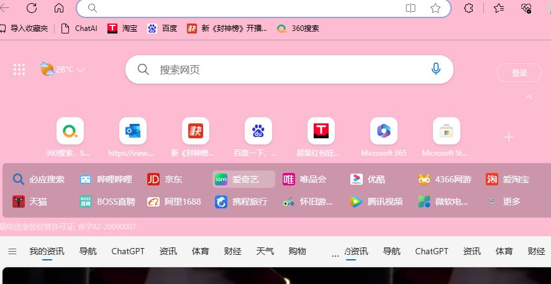Viewport: 551px width, 284px height.
Task: Go to the home page icon
Action: pyautogui.click(x=59, y=7)
